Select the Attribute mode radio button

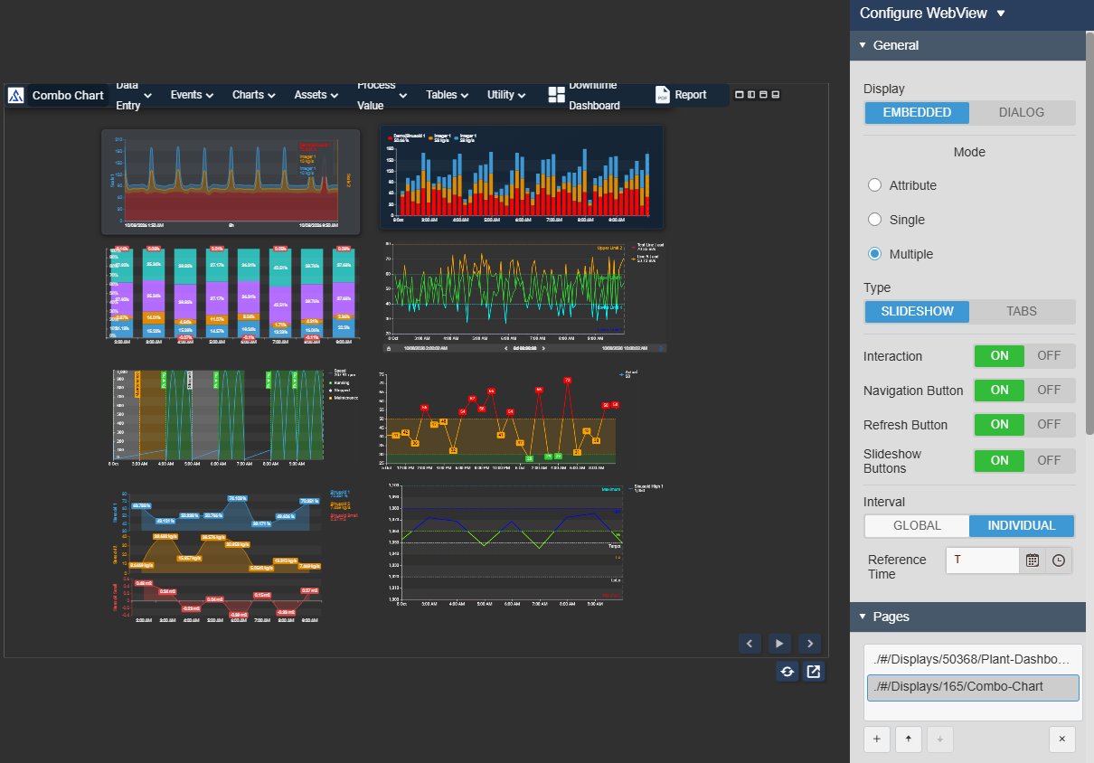click(874, 185)
